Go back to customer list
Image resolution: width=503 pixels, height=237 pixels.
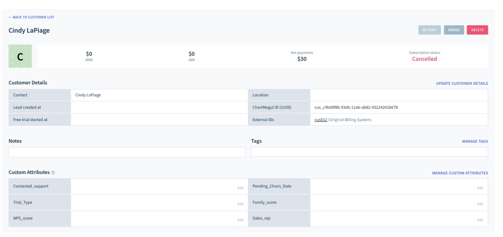pyautogui.click(x=31, y=17)
